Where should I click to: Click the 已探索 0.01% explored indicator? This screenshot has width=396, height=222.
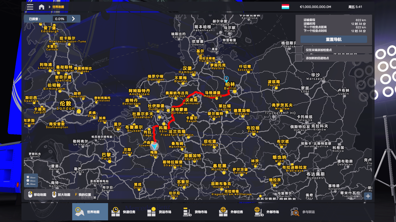pyautogui.click(x=52, y=19)
